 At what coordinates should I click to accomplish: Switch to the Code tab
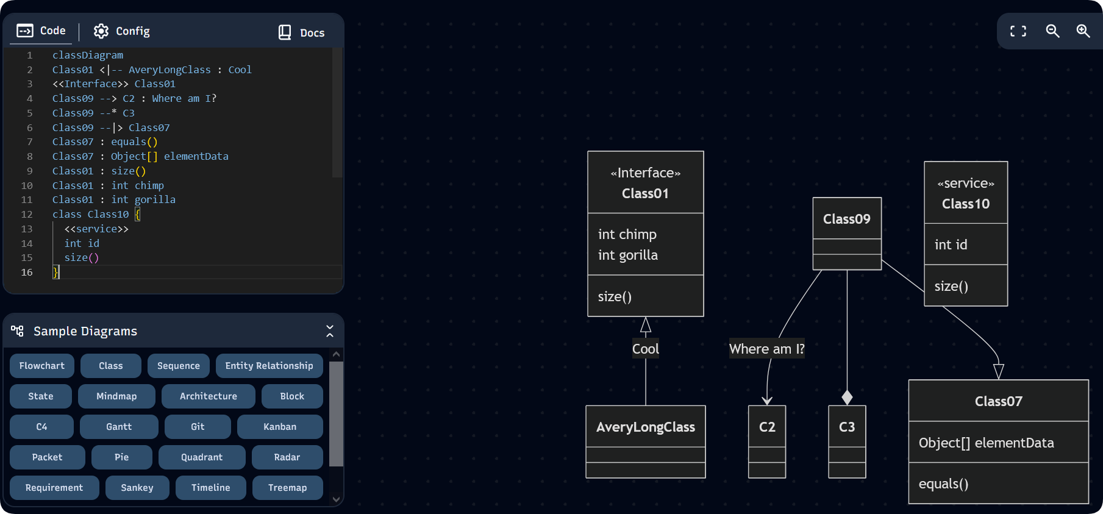click(41, 30)
